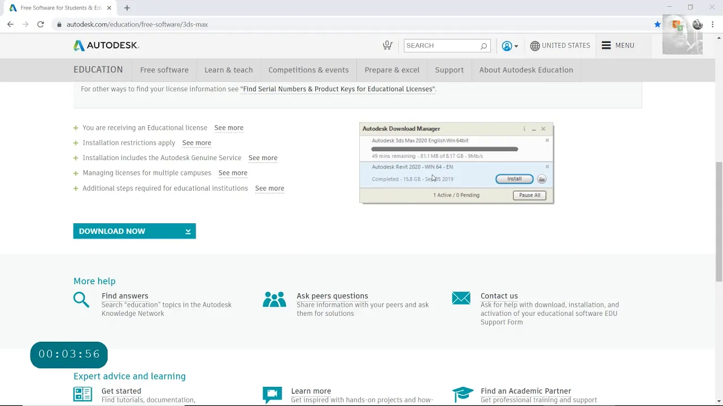Click the 3ds Max download progress bar
The width and height of the screenshot is (723, 406).
point(445,149)
